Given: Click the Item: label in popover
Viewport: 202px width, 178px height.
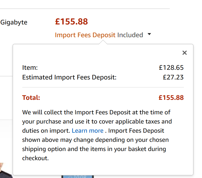Looking at the screenshot, I should point(30,67).
